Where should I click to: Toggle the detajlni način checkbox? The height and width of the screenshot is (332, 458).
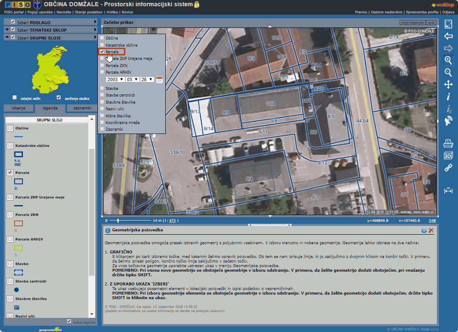tap(15, 98)
